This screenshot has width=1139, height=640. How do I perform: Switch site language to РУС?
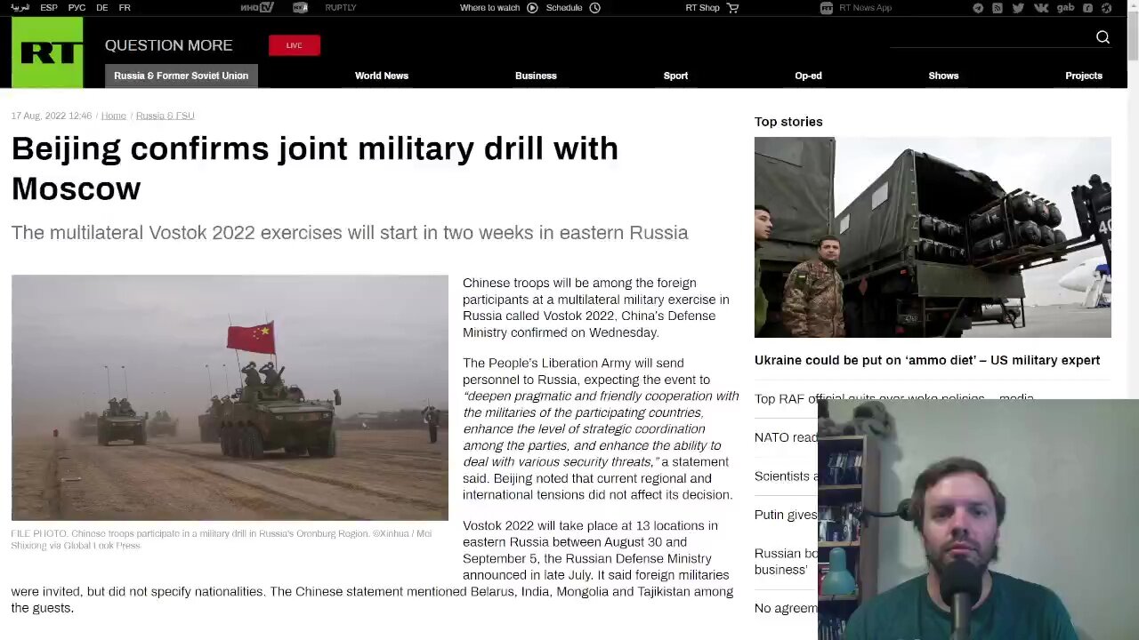(x=77, y=7)
